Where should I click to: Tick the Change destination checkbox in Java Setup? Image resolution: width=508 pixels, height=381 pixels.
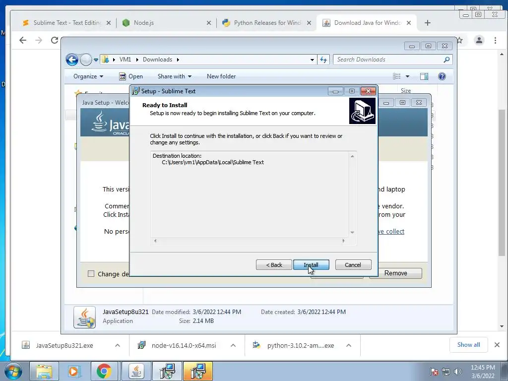coord(91,274)
